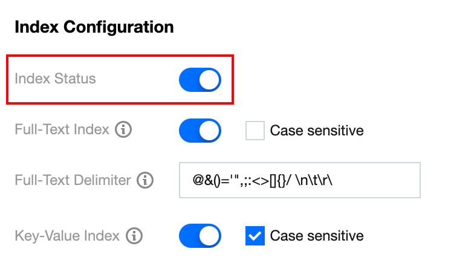Image resolution: width=451 pixels, height=266 pixels.
Task: Click the Case sensitive text beside Key-Value Index
Action: point(317,236)
